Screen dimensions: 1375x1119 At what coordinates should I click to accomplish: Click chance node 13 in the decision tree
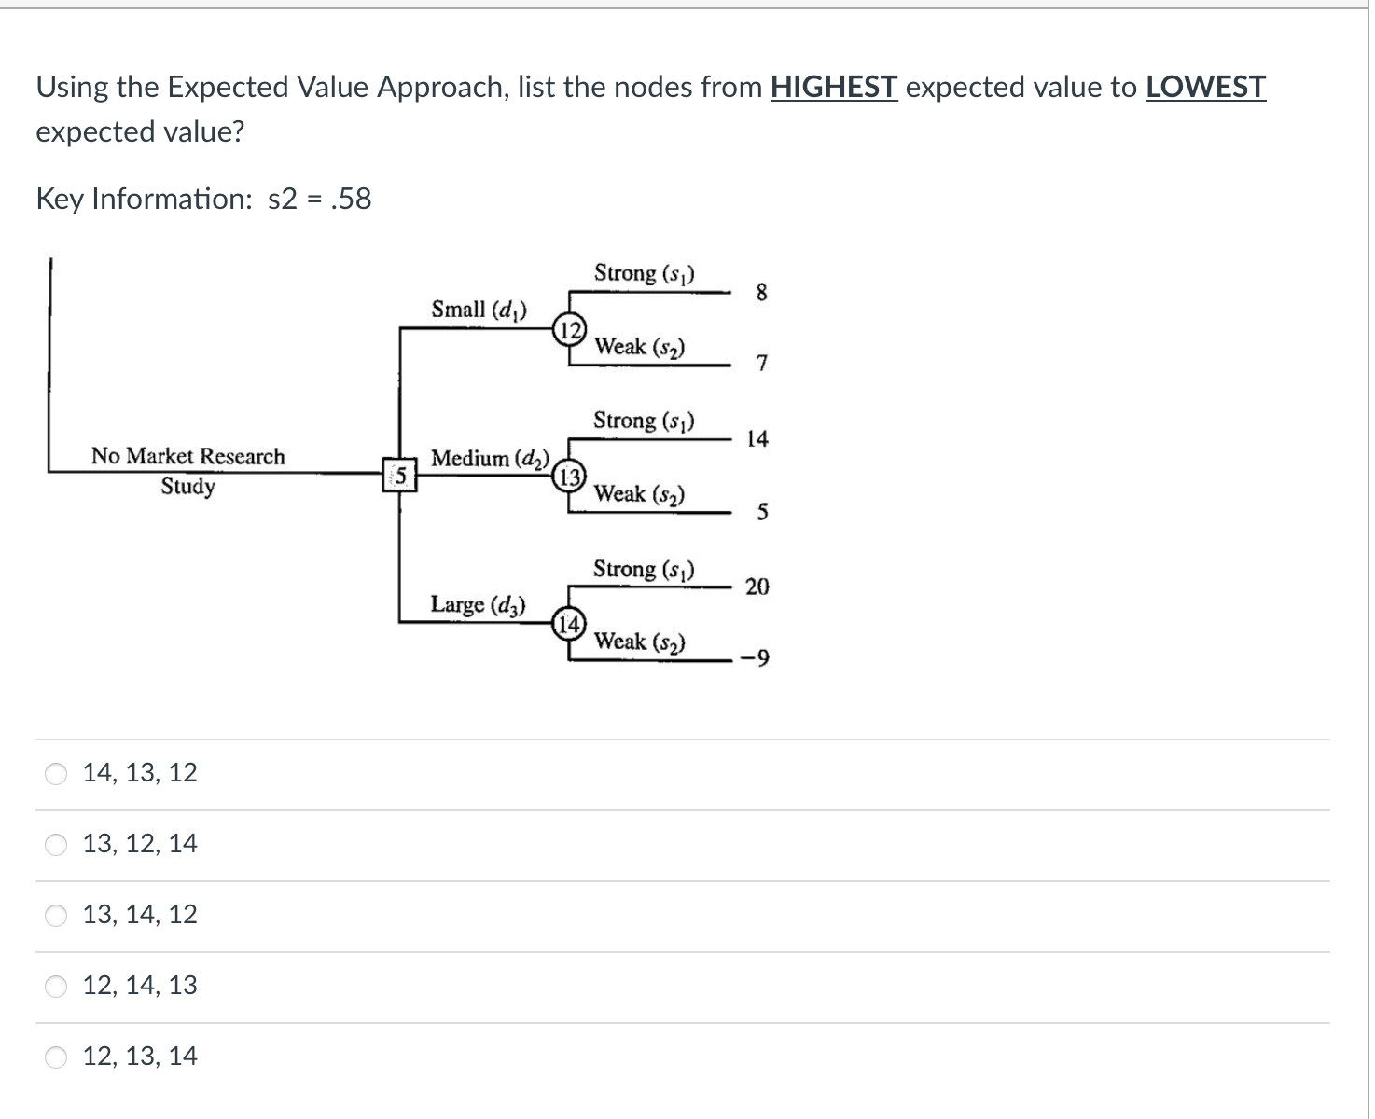(571, 477)
